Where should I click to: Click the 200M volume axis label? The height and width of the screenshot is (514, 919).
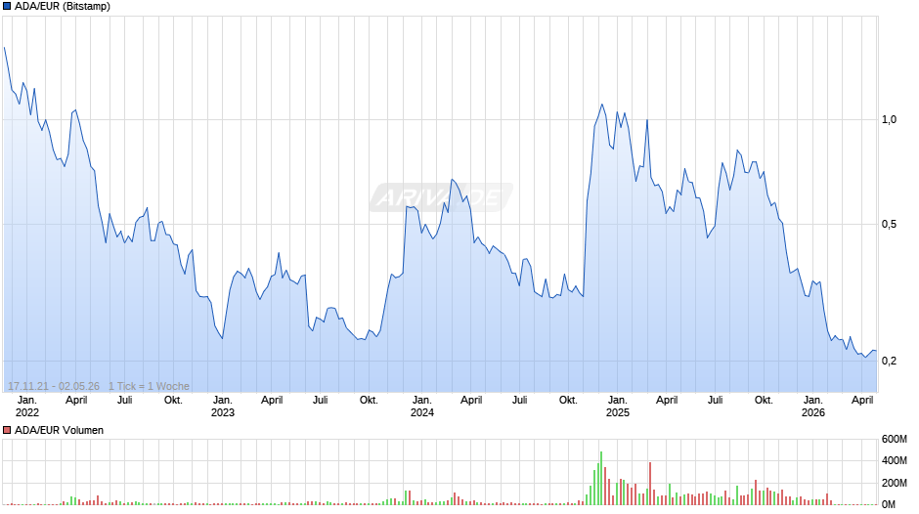(x=894, y=483)
